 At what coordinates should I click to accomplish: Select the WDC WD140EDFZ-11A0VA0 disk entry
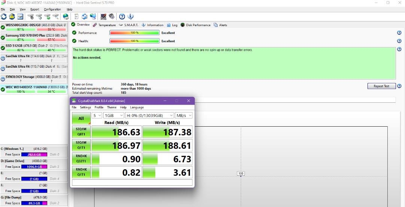34,89
